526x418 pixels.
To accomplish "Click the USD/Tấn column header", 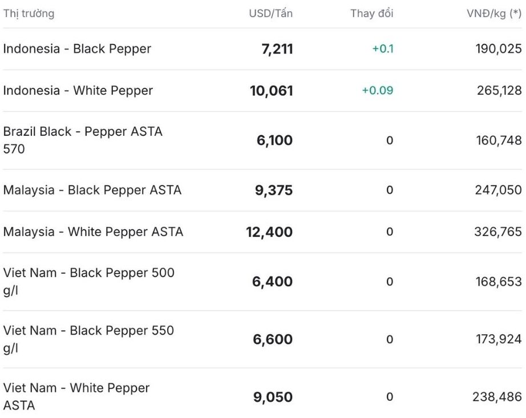I will (x=270, y=14).
